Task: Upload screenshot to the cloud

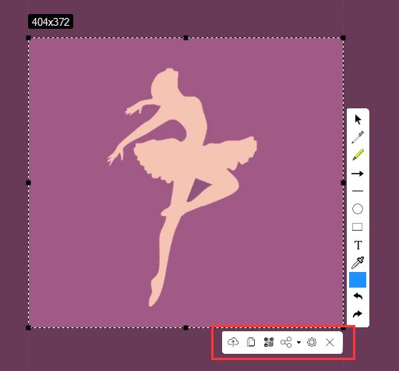Action: [233, 342]
